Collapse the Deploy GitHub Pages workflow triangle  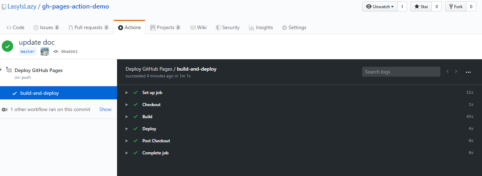click(x=1, y=70)
